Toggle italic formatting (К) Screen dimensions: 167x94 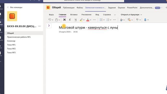coord(70,20)
